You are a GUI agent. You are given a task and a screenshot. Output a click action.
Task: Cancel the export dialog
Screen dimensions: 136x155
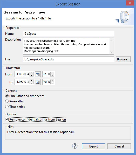pos(119,146)
